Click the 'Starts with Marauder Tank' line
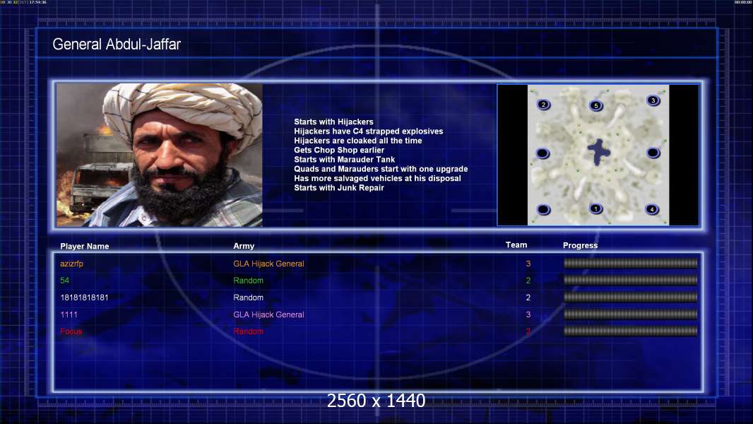The height and width of the screenshot is (424, 753). tap(344, 160)
